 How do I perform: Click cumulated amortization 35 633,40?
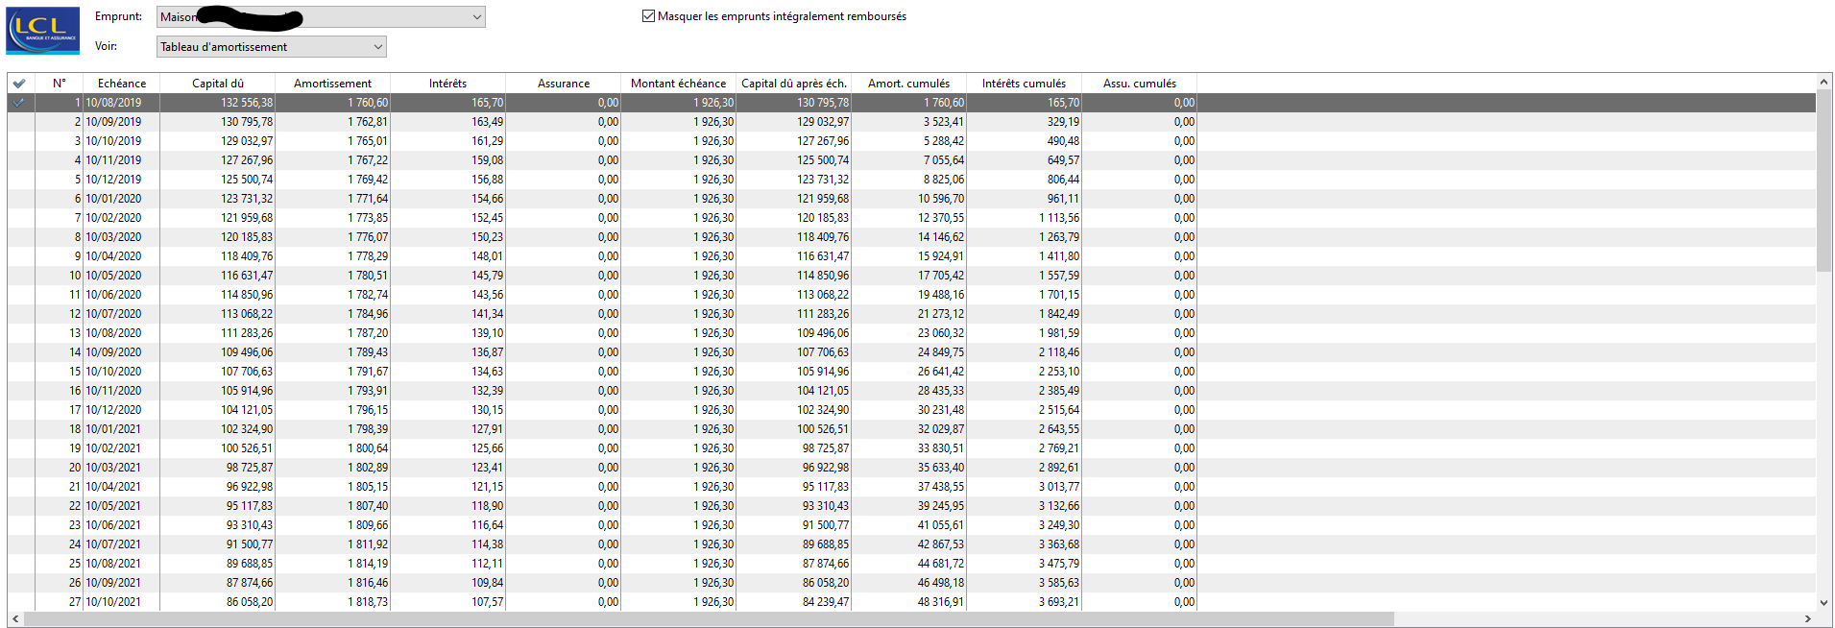coord(941,468)
